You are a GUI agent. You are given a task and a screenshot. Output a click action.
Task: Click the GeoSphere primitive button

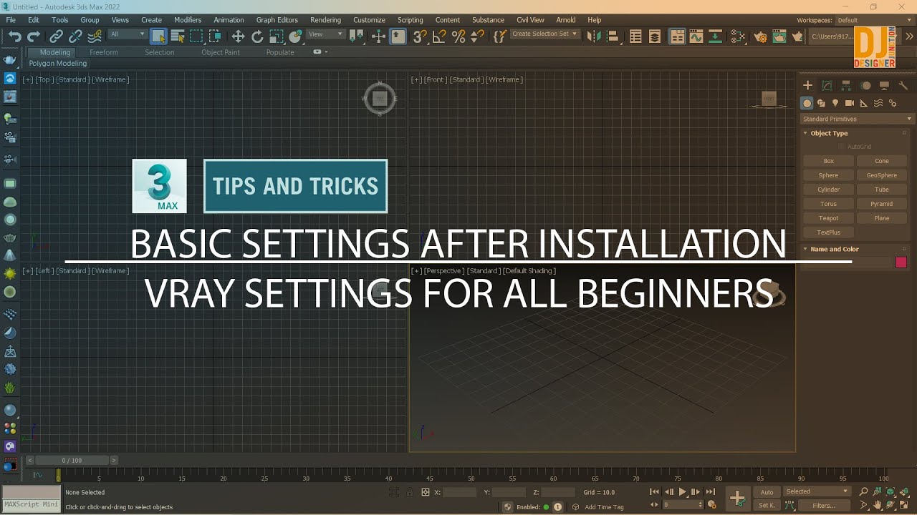[882, 175]
